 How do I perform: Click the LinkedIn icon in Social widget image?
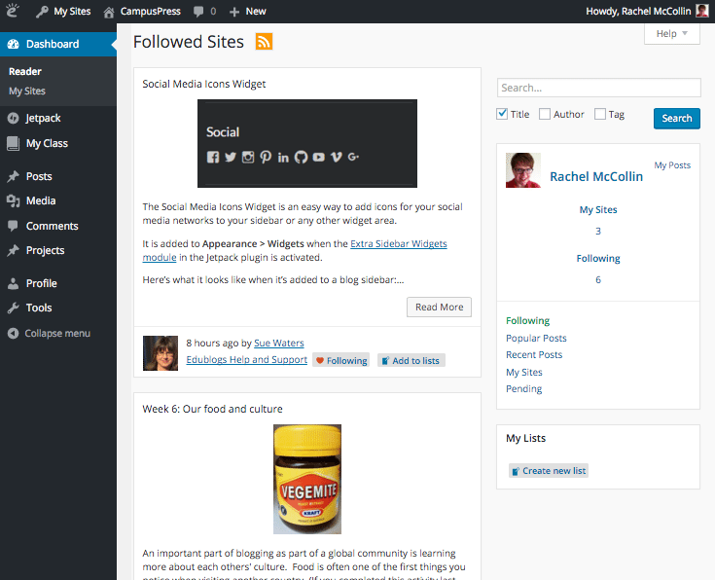point(283,158)
